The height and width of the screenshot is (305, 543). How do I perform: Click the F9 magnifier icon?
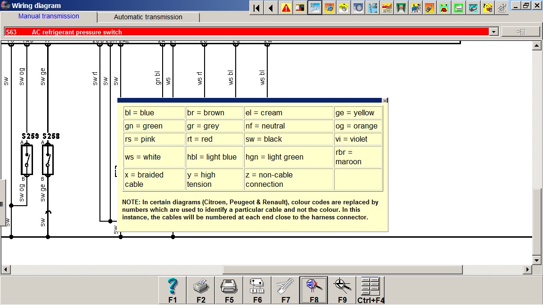tap(342, 289)
